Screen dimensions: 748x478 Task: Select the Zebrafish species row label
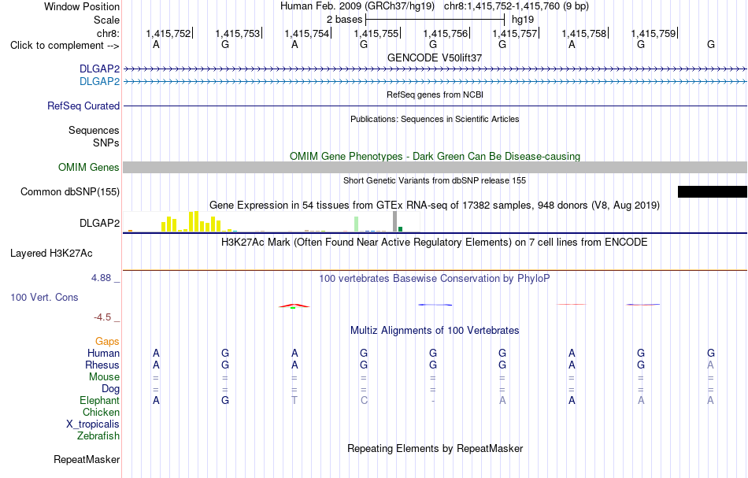(x=98, y=436)
